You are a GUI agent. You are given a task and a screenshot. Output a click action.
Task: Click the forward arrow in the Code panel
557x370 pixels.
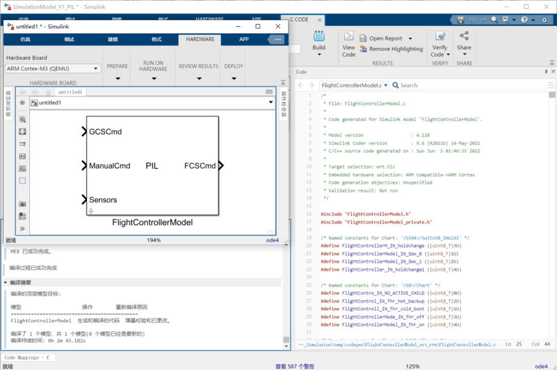[312, 85]
